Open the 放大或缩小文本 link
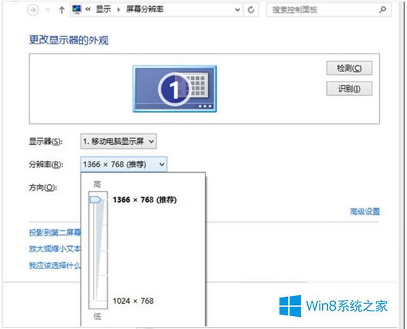 coord(54,249)
